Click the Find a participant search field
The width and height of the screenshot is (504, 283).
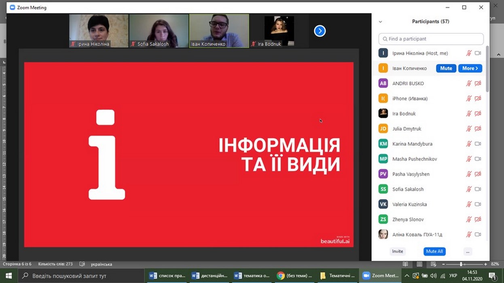431,39
